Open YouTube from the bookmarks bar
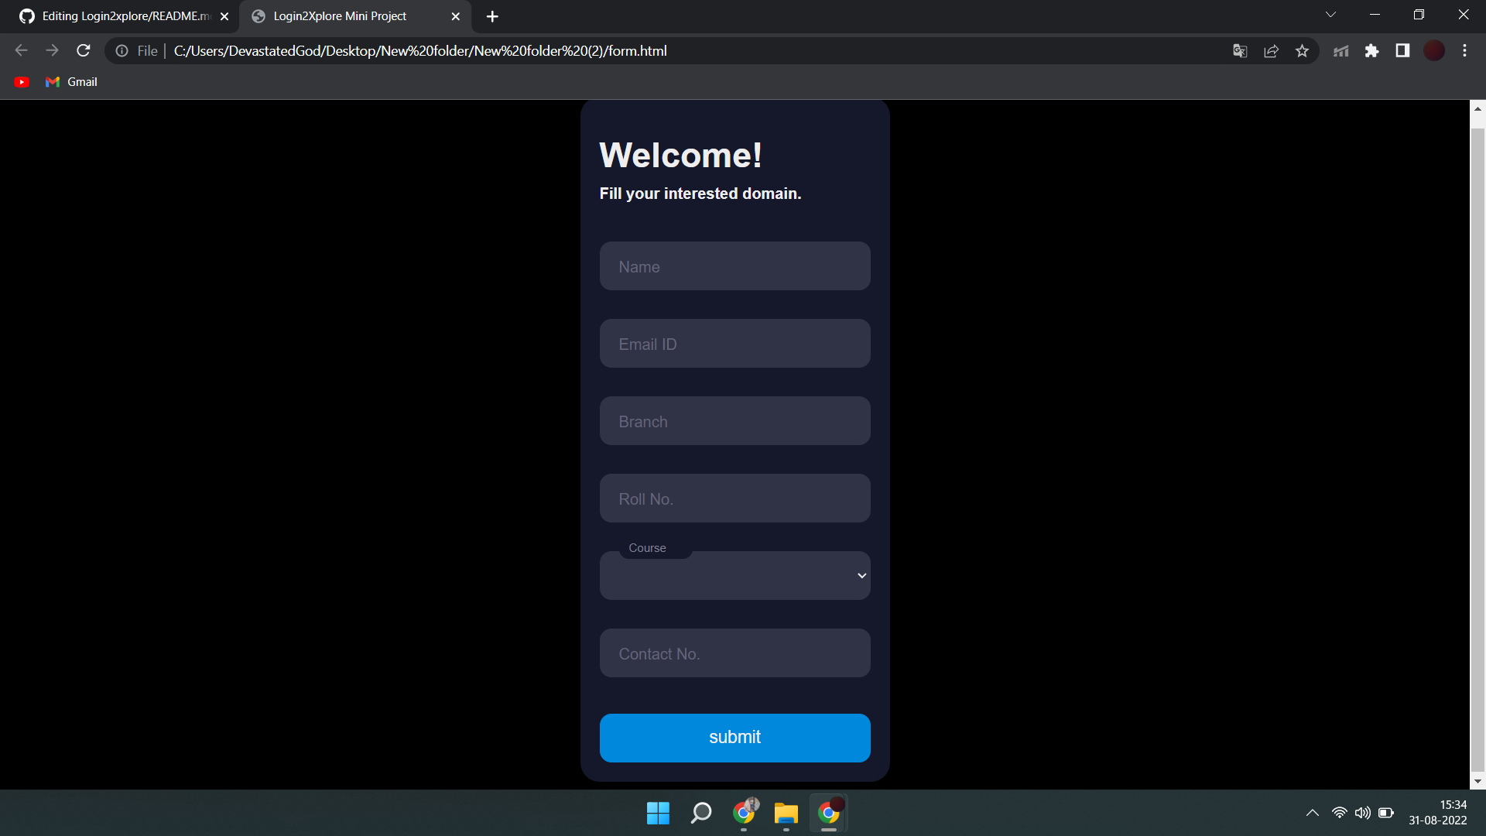The height and width of the screenshot is (836, 1486). click(22, 81)
